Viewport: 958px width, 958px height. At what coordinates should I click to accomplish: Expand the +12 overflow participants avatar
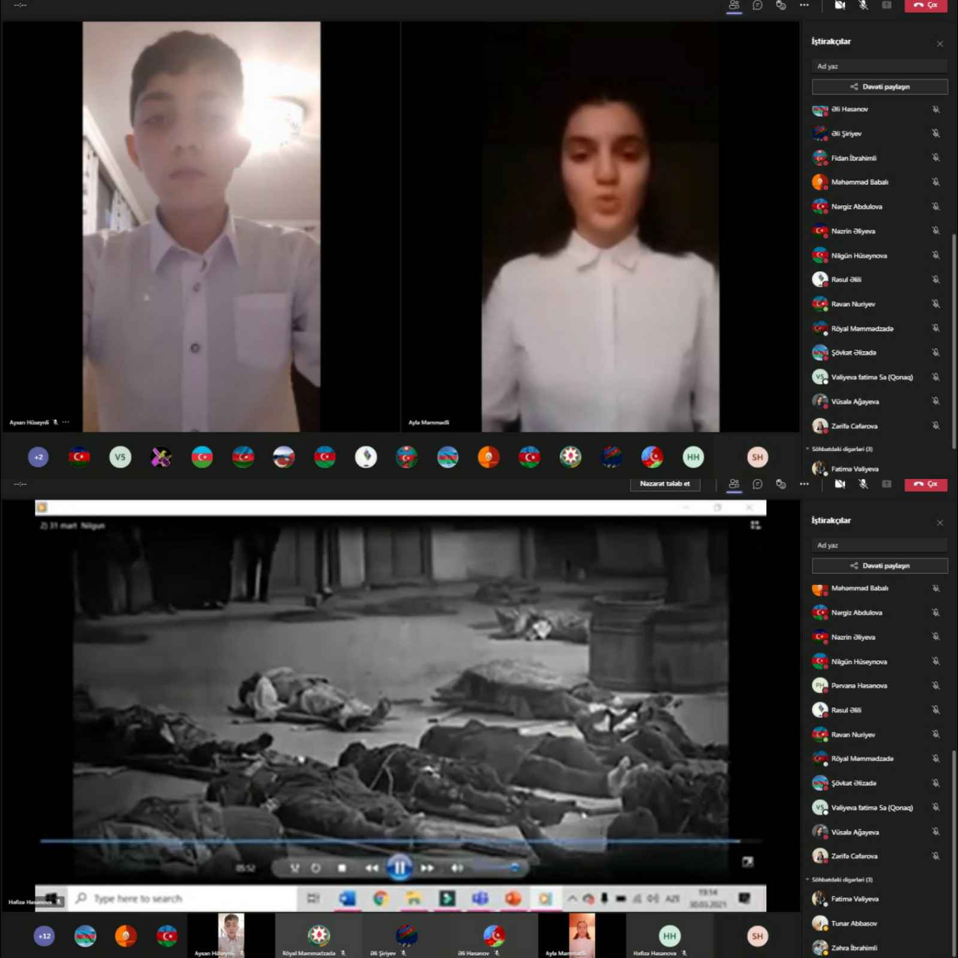(44, 936)
